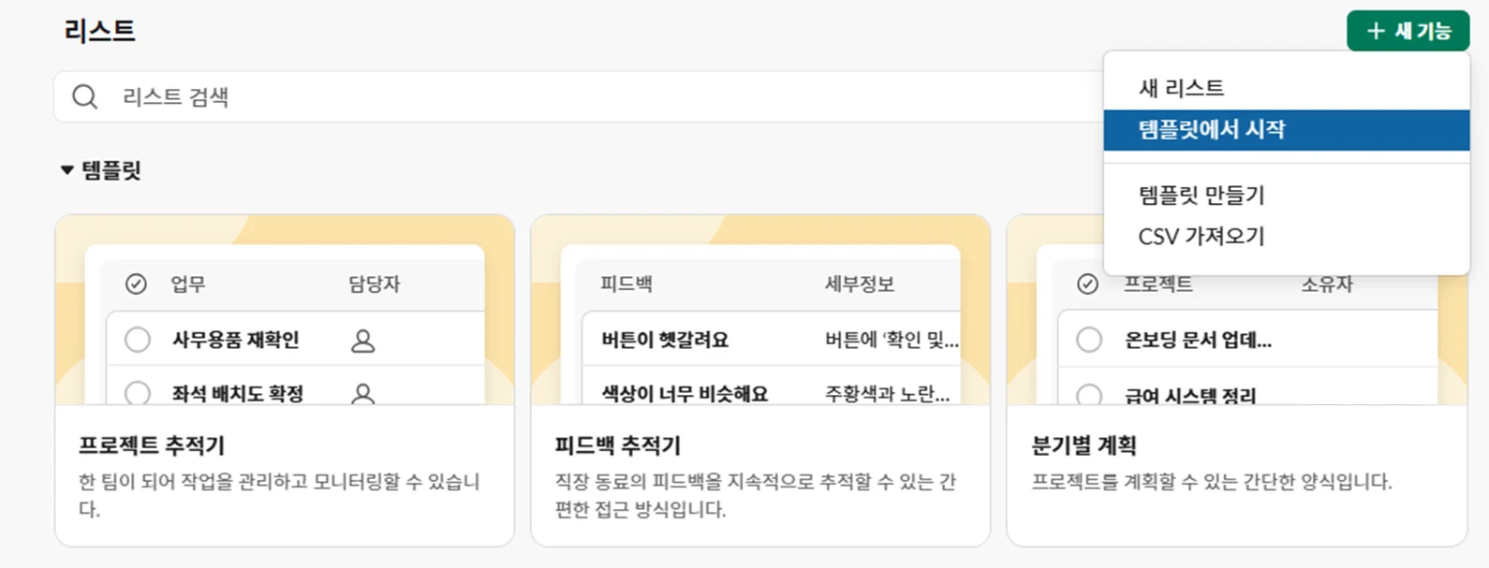Select the 템플릿 만들기 menu entry
Image resolution: width=1489 pixels, height=568 pixels.
[1201, 195]
